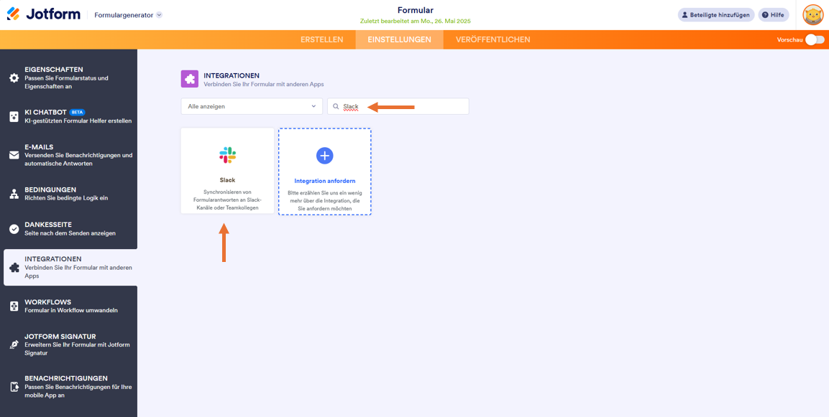829x417 pixels.
Task: Click the blue plus icon
Action: [324, 155]
